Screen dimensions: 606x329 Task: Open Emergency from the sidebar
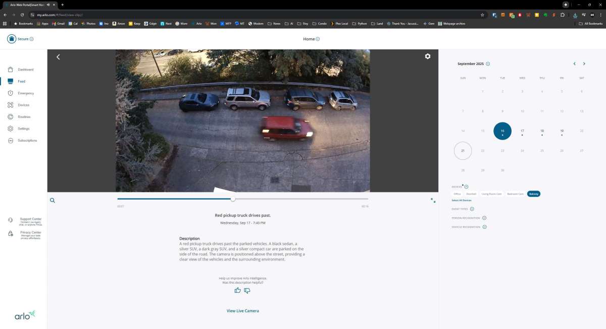pos(25,93)
